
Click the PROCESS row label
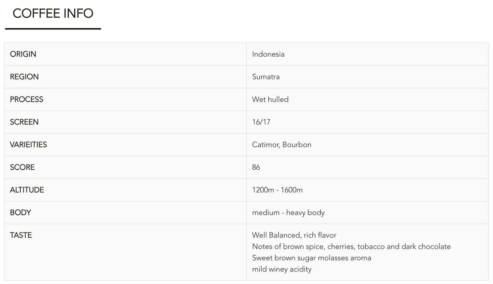[x=27, y=99]
